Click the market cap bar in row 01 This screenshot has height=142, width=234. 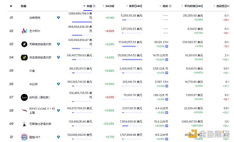pyautogui.click(x=82, y=22)
